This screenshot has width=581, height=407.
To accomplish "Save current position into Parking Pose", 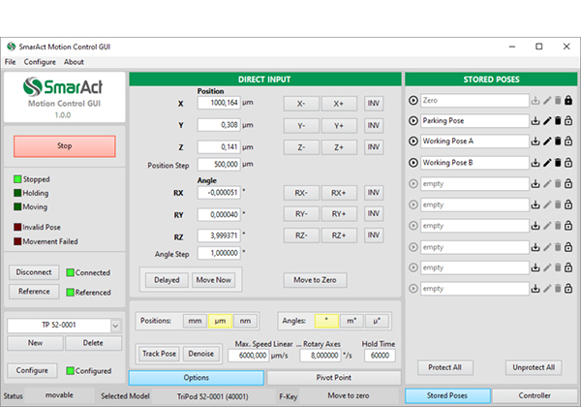I will coord(535,121).
